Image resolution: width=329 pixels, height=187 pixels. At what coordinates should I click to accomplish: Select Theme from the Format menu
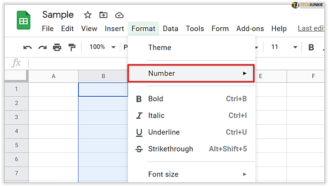(160, 47)
